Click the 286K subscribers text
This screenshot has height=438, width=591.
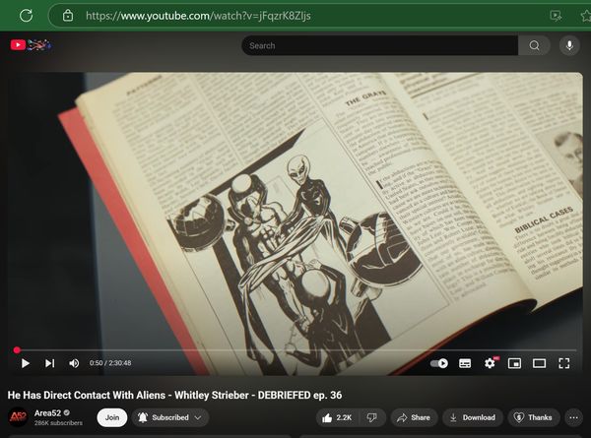(58, 423)
